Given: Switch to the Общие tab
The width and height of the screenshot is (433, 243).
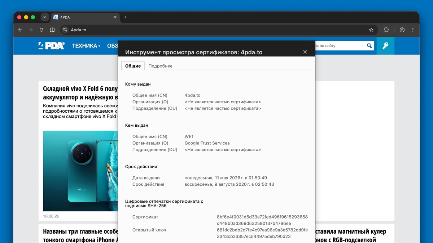Looking at the screenshot, I should click(133, 66).
